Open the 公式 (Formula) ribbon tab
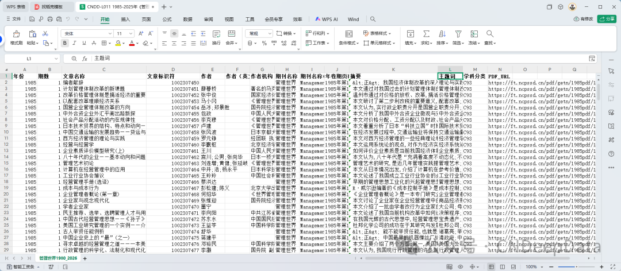This screenshot has width=621, height=271. tap(167, 19)
